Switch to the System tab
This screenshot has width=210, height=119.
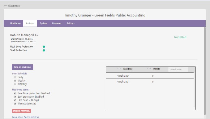pyautogui.click(x=43, y=23)
